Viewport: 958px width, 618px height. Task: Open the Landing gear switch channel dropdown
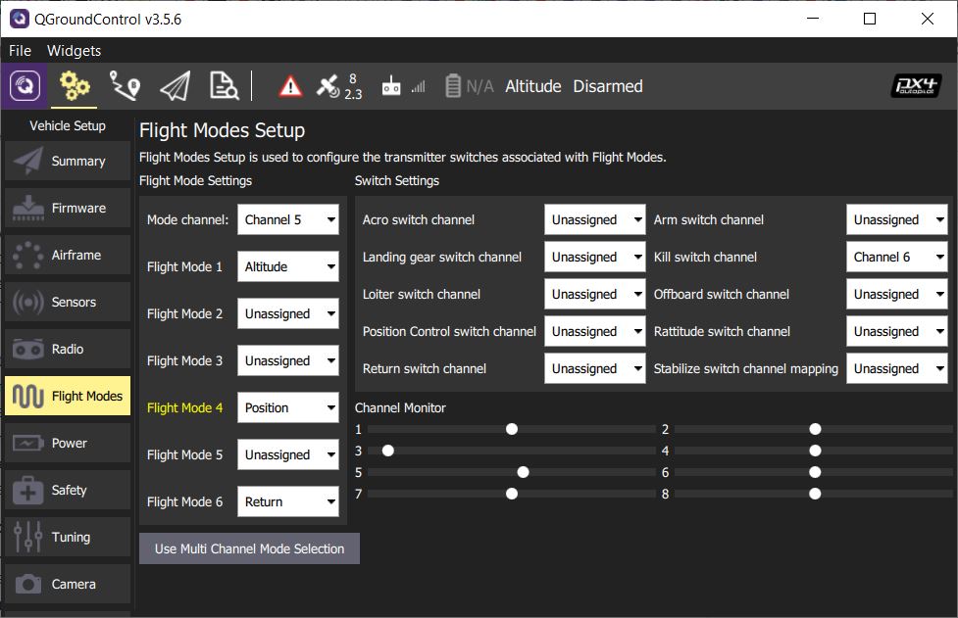pyautogui.click(x=594, y=257)
